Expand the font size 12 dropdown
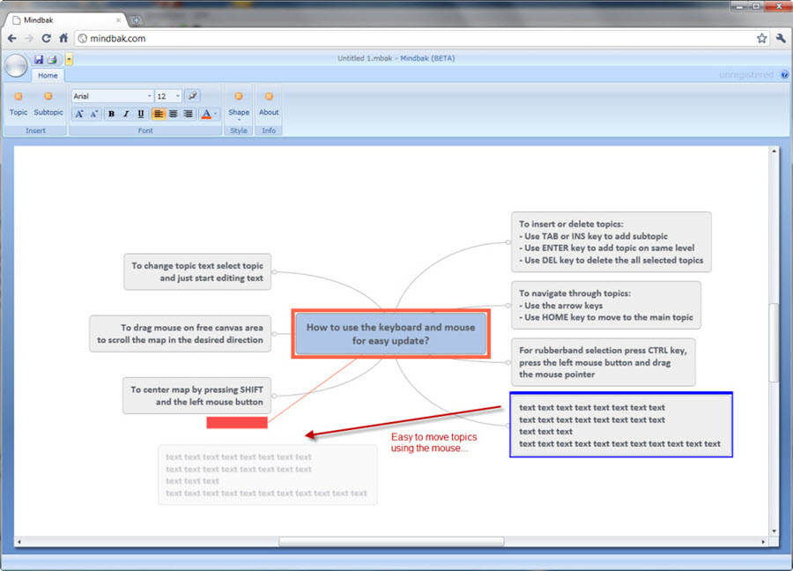The height and width of the screenshot is (571, 793). [169, 96]
